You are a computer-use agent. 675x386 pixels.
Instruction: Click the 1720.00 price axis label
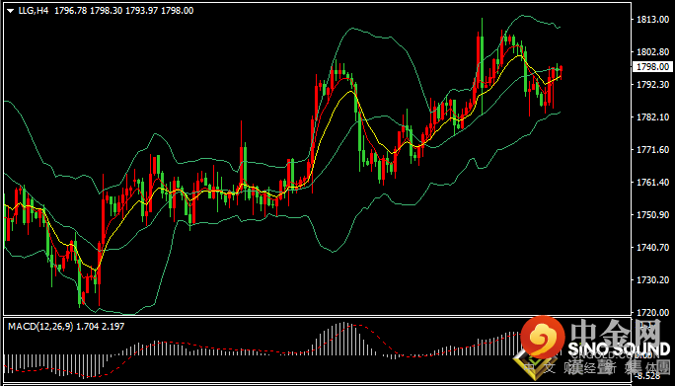(x=653, y=312)
